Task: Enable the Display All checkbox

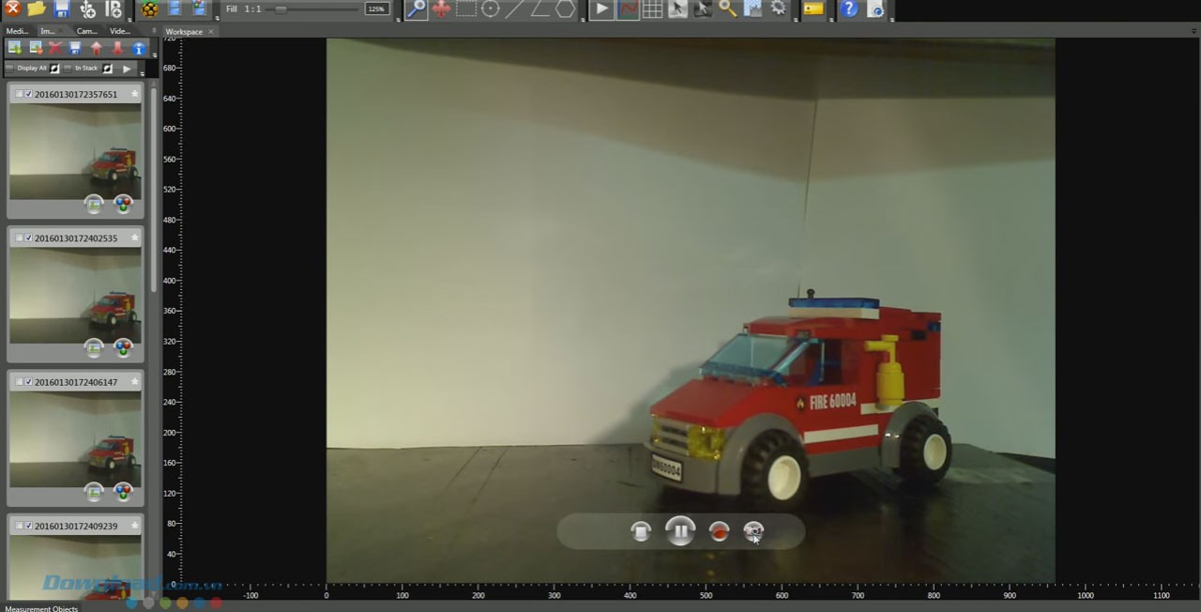Action: [x=10, y=69]
